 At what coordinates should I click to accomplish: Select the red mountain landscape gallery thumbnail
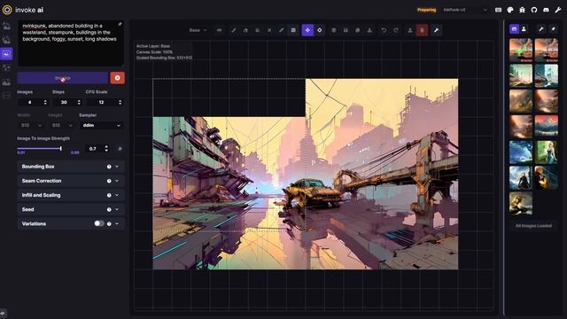coord(547,127)
